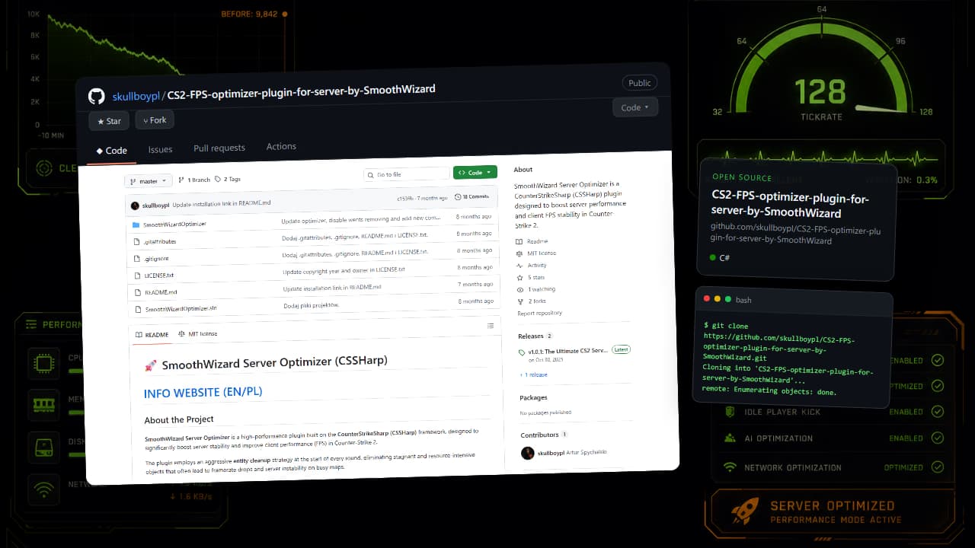Click the green dot in bash window
Image resolution: width=975 pixels, height=548 pixels.
point(728,299)
